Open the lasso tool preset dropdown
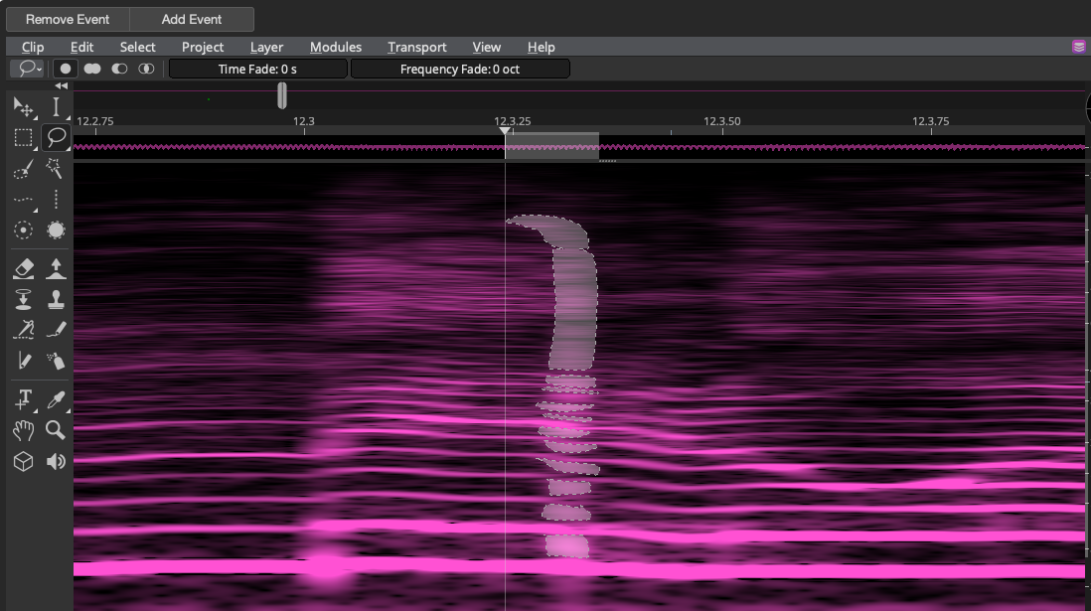 pyautogui.click(x=28, y=69)
